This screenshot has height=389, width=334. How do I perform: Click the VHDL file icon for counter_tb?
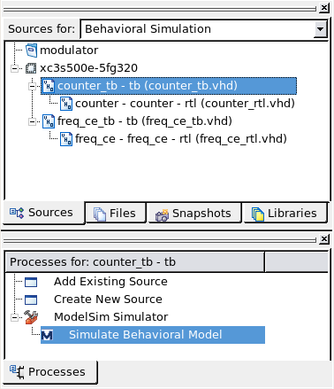click(x=49, y=86)
